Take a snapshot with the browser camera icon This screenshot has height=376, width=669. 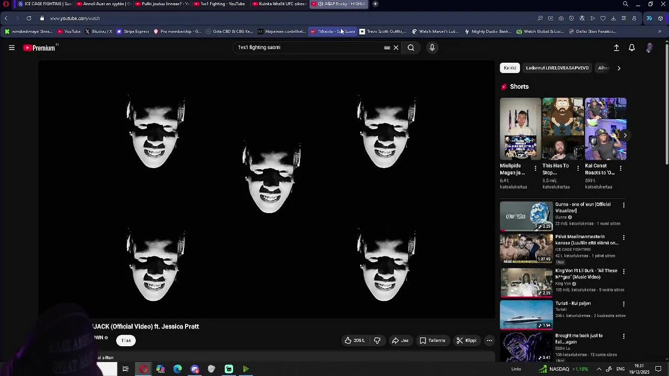pyautogui.click(x=561, y=18)
